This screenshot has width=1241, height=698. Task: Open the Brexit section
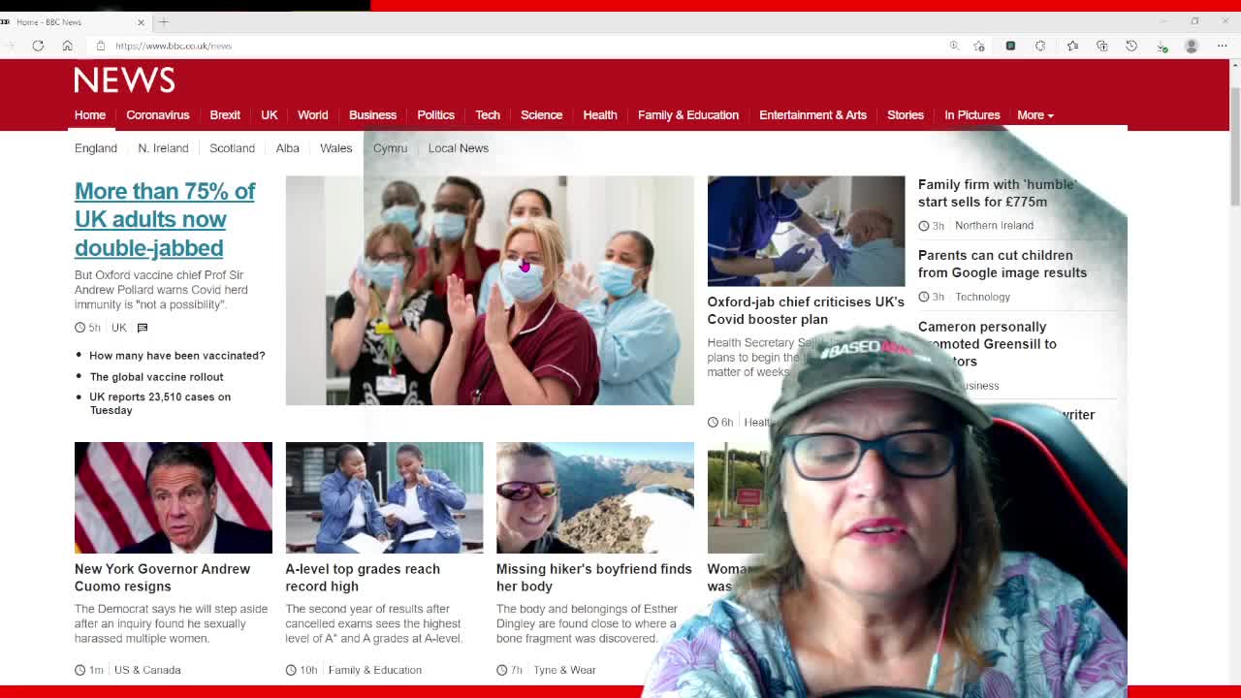coord(225,115)
